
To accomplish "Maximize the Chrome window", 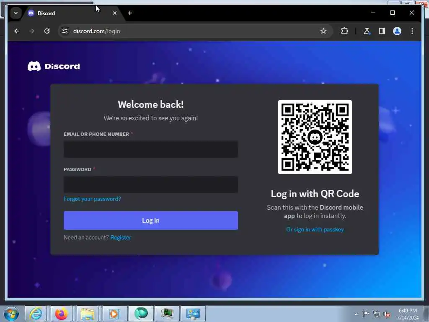I will point(392,13).
